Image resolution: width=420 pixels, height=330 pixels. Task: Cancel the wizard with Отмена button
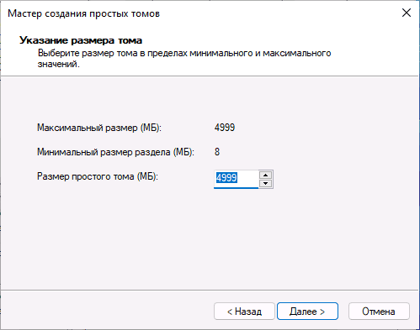click(379, 312)
